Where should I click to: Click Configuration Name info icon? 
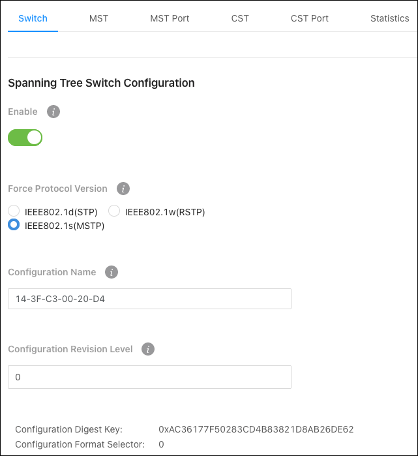[112, 272]
